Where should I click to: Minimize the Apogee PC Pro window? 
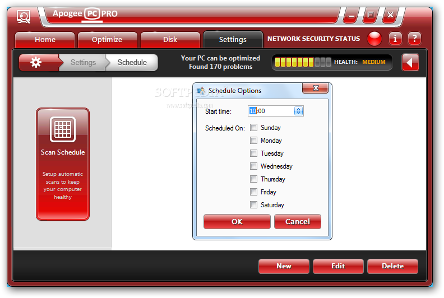351,15
